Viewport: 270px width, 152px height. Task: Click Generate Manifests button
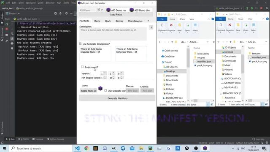117,98
